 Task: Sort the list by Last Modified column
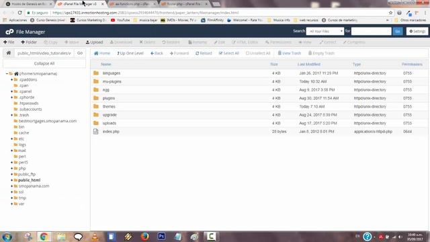click(x=309, y=65)
